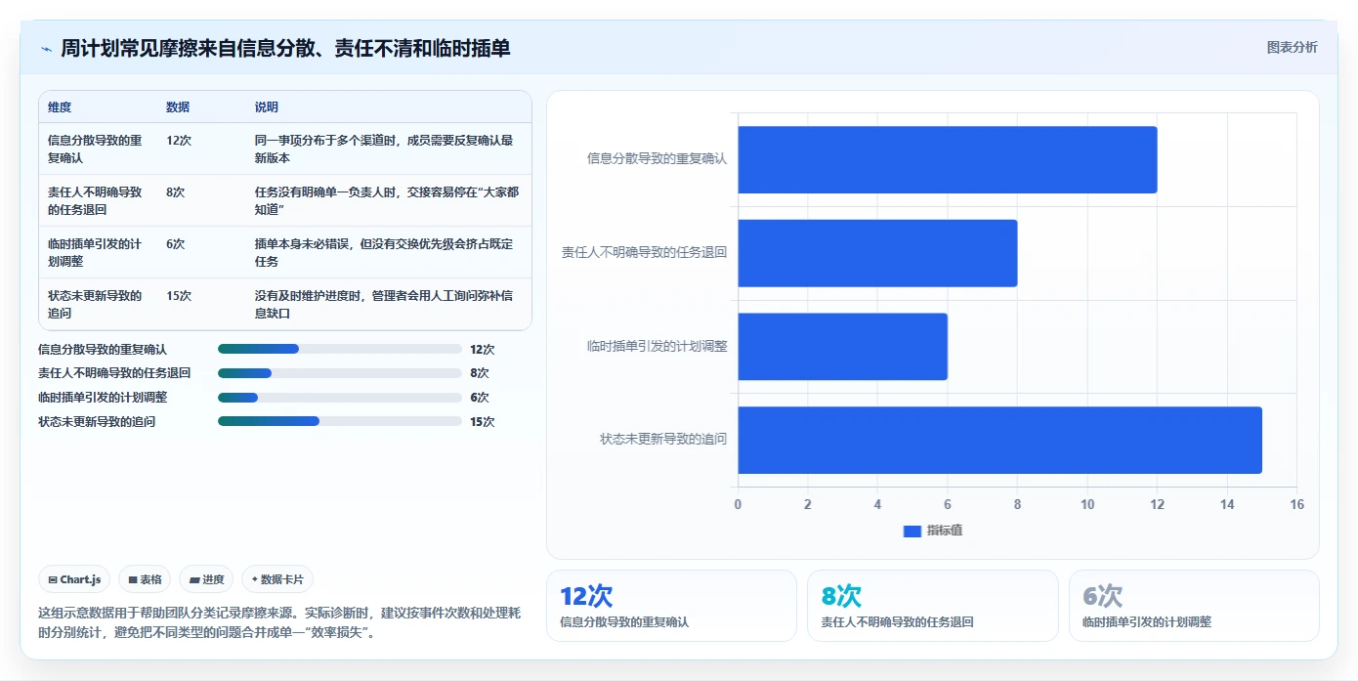Screen dimensions: 1358x681
Task: Click the 维度 column header
Action: click(x=60, y=107)
